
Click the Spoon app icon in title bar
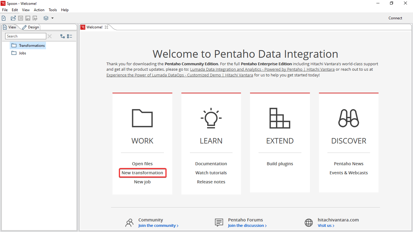3,3
